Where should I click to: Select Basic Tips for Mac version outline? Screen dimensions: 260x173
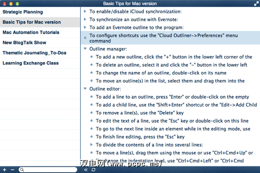point(40,22)
